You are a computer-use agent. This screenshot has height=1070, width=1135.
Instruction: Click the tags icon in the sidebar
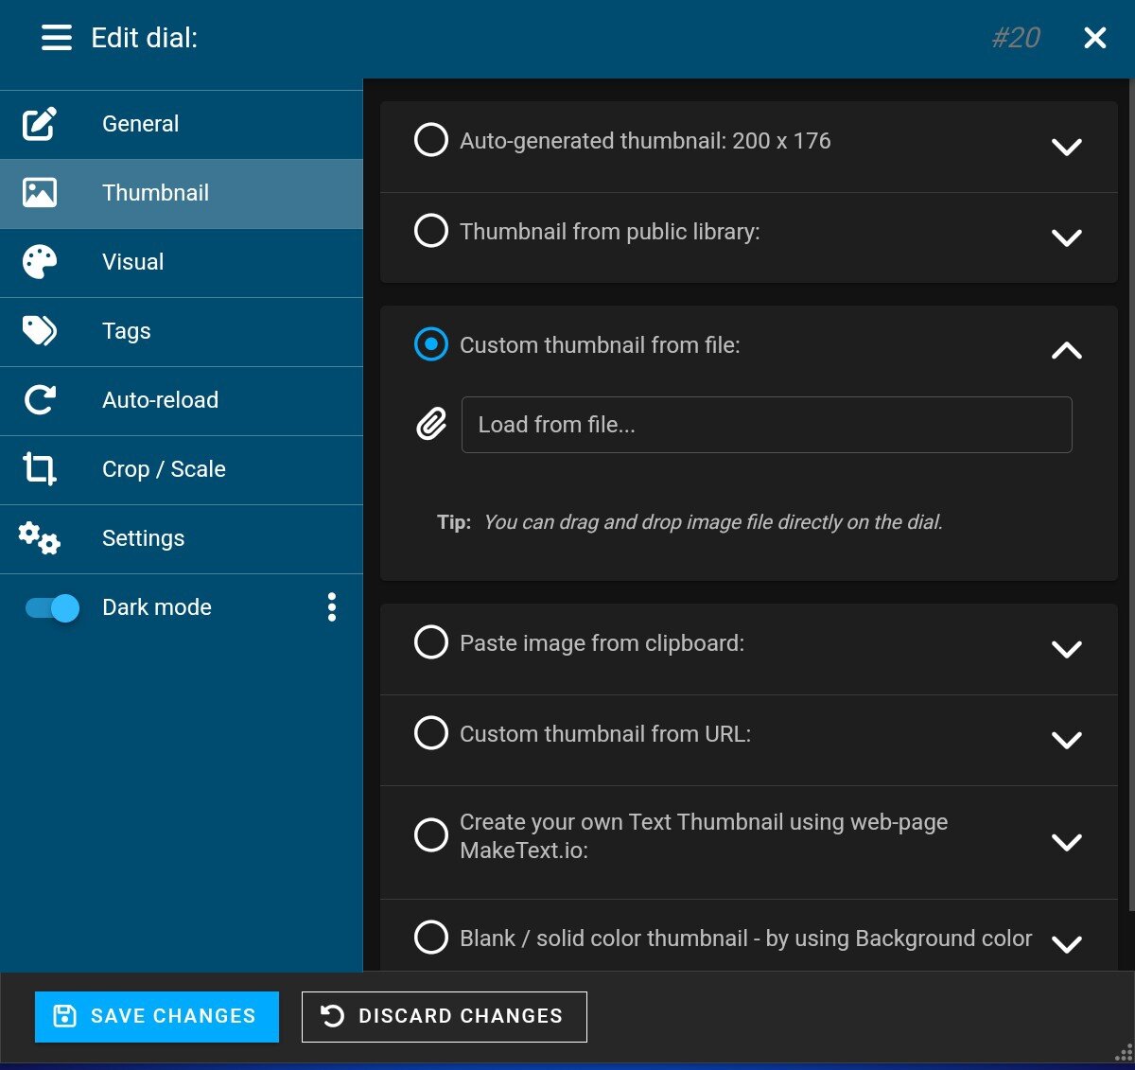40,331
